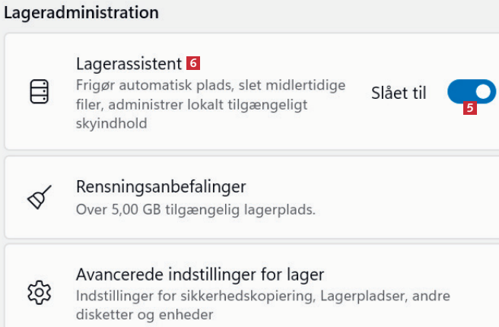This screenshot has width=499, height=327.
Task: Select the "Lageradministration" section heading
Action: point(81,12)
